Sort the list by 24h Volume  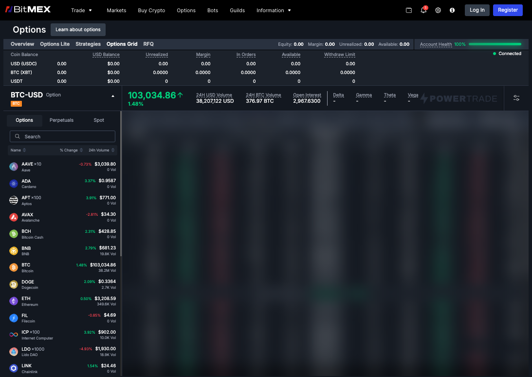pos(101,150)
